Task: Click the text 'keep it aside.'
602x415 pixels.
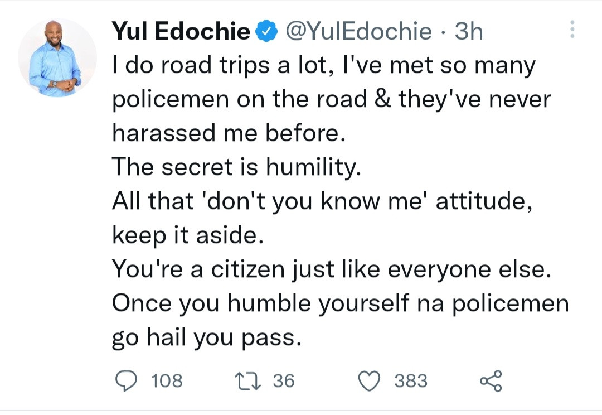Action: [x=187, y=235]
